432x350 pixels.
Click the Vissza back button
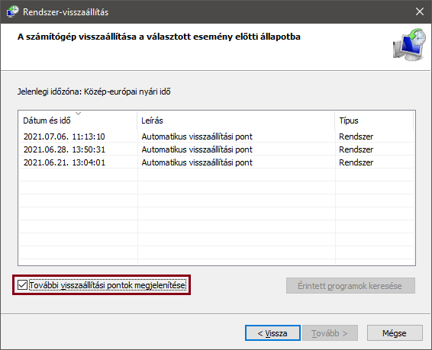pos(272,333)
